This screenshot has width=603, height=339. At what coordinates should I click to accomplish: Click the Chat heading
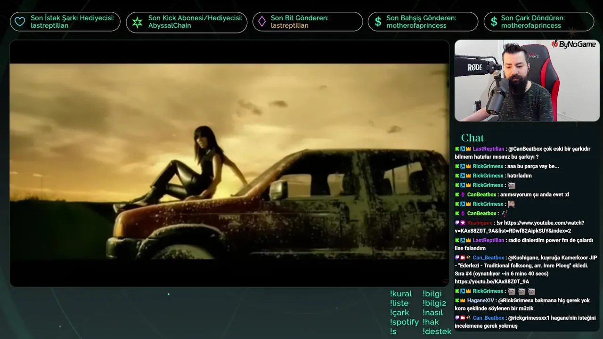tap(472, 137)
